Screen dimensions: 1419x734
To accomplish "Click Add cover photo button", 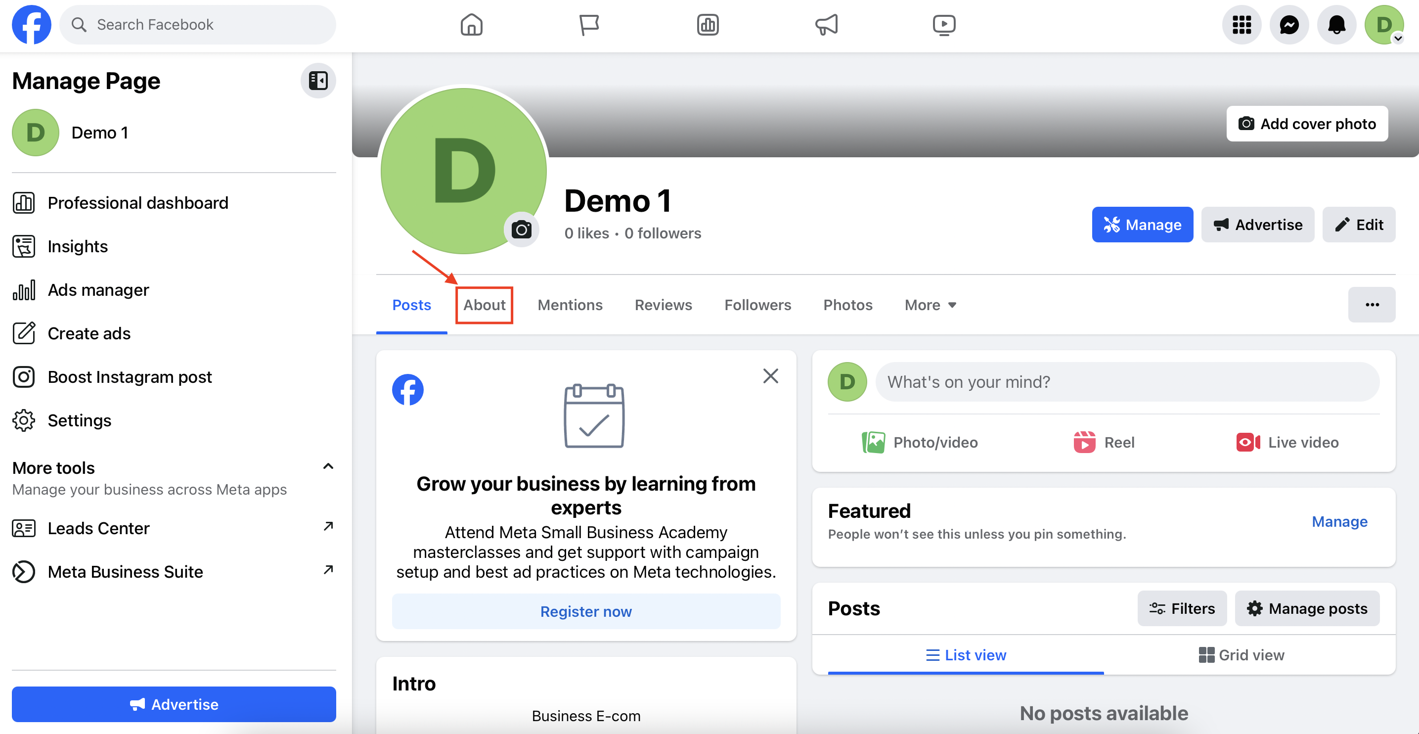I will tap(1307, 124).
